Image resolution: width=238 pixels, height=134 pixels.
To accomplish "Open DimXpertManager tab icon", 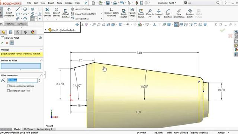I will 25,32.
